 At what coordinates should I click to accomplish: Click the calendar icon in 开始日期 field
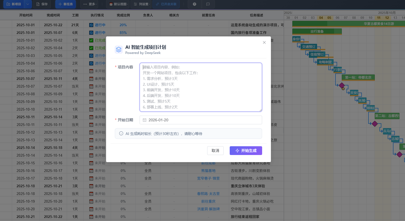tap(145, 120)
